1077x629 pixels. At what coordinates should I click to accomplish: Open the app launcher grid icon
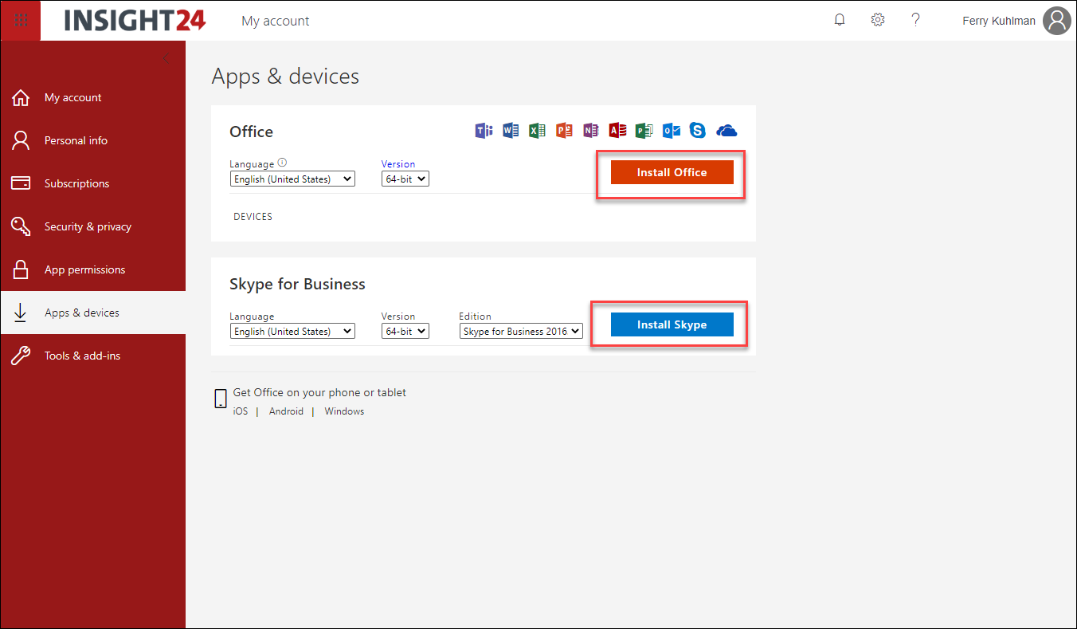point(21,21)
